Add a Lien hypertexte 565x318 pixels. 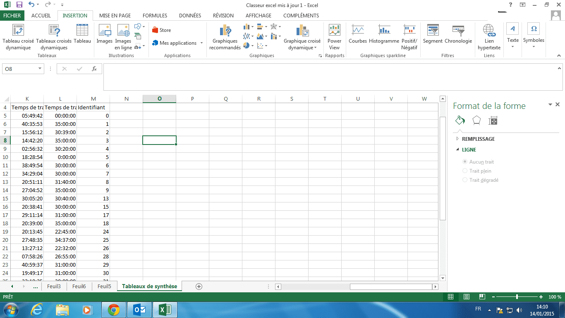pyautogui.click(x=489, y=37)
